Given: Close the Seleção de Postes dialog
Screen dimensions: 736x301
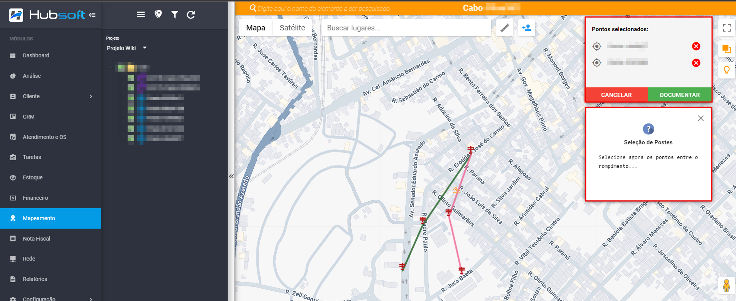Looking at the screenshot, I should 701,118.
